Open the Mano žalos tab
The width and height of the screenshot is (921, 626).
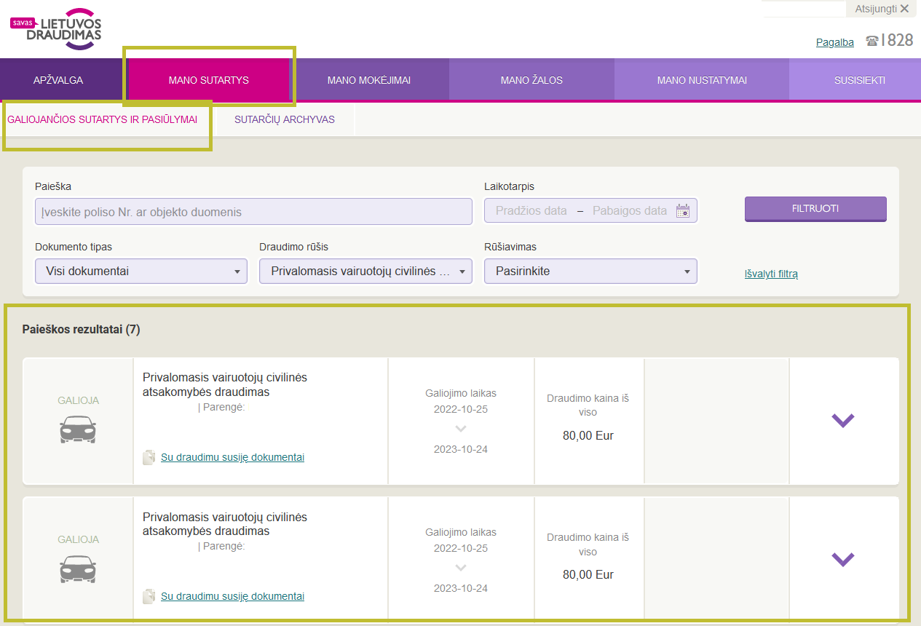tap(531, 80)
